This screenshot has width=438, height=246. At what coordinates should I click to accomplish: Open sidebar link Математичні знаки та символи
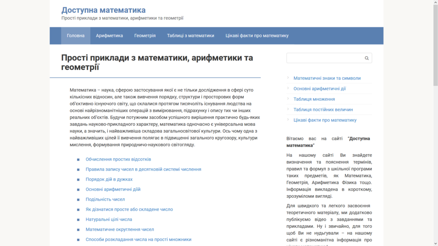click(x=327, y=78)
